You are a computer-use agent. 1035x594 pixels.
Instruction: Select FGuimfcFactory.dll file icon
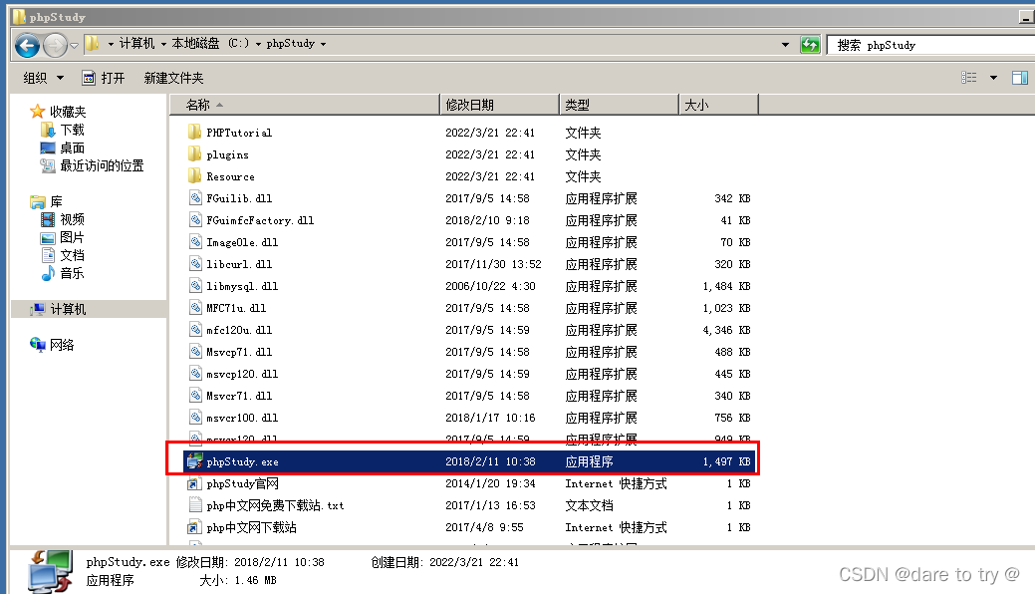194,220
